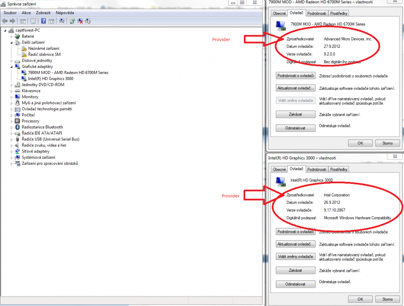Click the Zařízení pro zpracování obrázků icon
Screen dimensions: 404x306
click(18, 164)
